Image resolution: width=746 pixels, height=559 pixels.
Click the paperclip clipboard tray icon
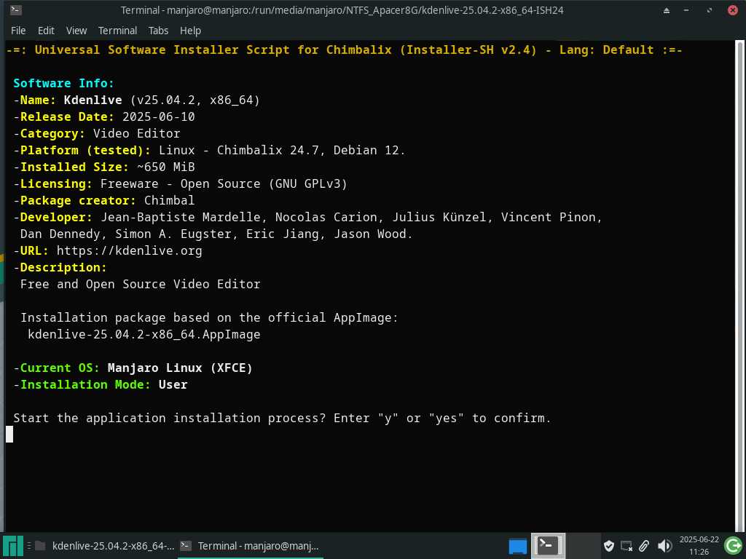(644, 546)
